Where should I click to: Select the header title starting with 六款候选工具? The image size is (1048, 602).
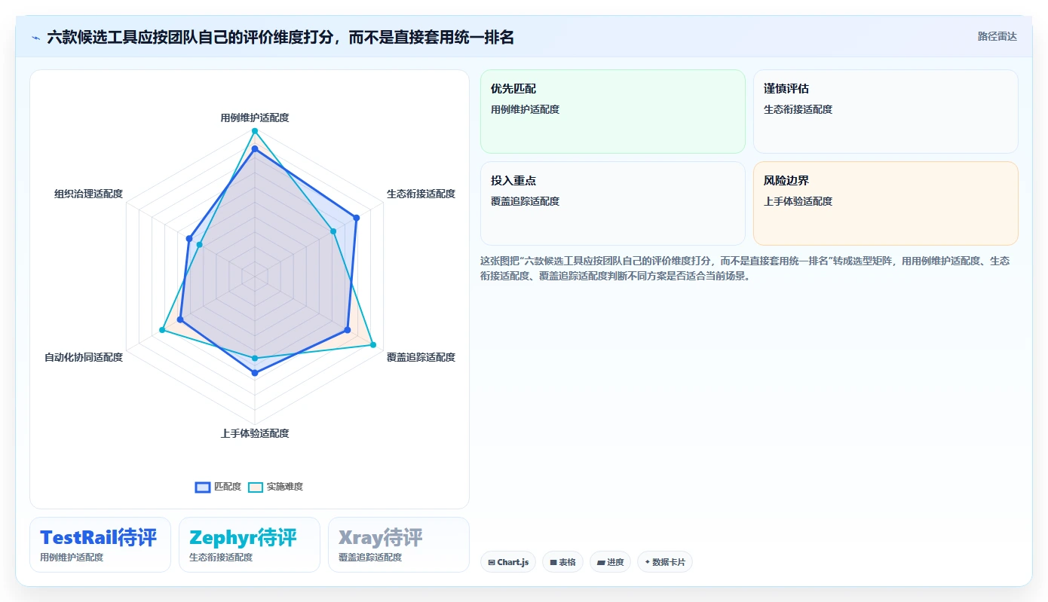coord(280,37)
